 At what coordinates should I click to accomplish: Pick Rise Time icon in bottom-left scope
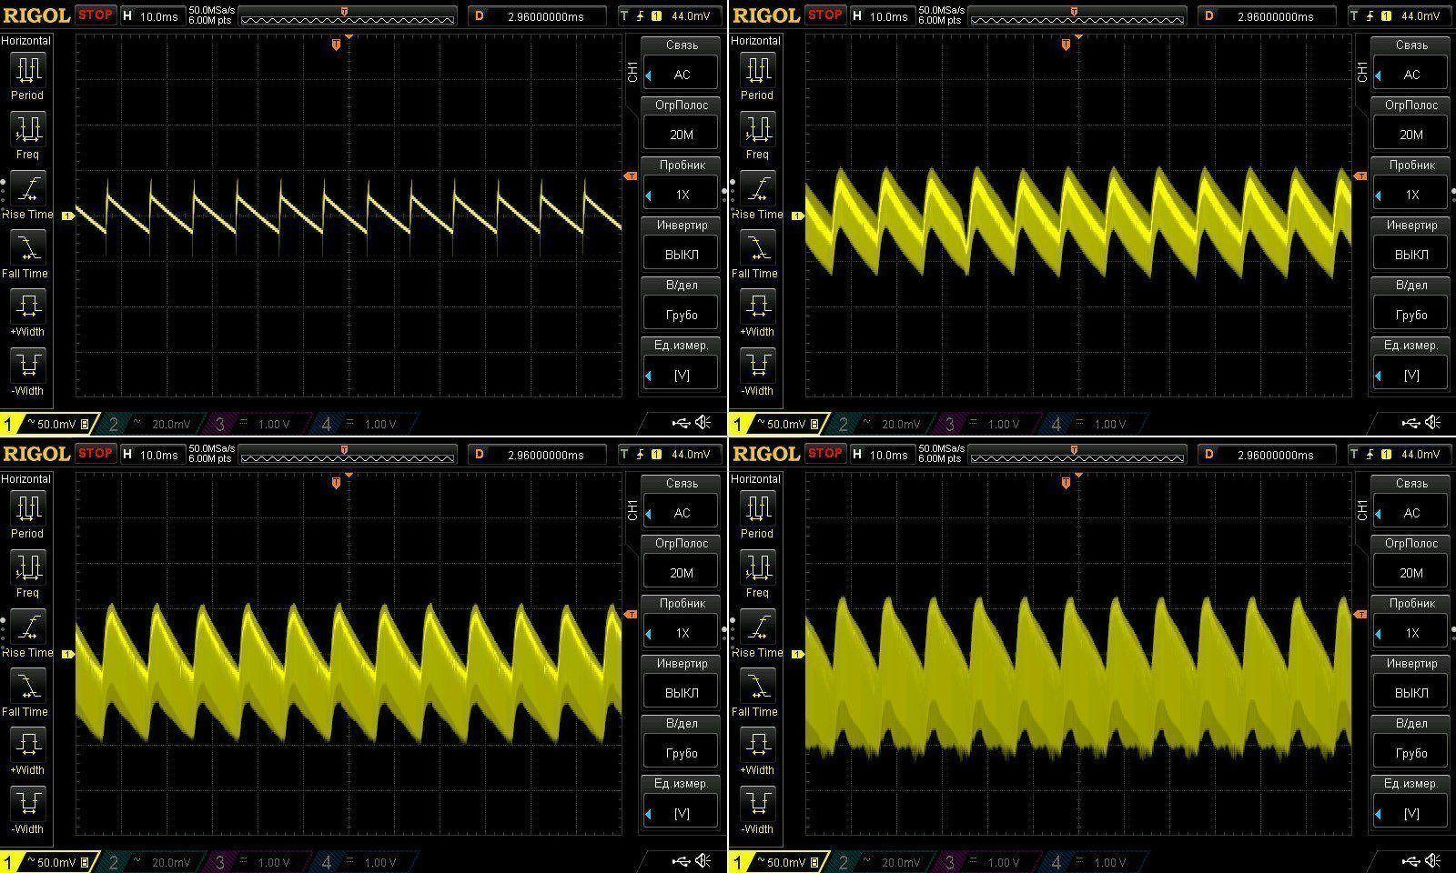point(28,627)
